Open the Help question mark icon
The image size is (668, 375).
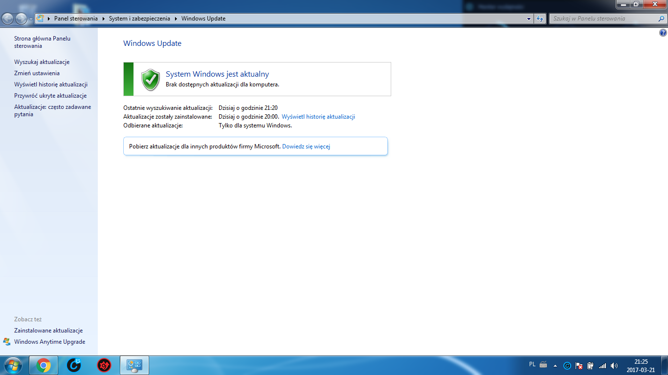[x=663, y=33]
